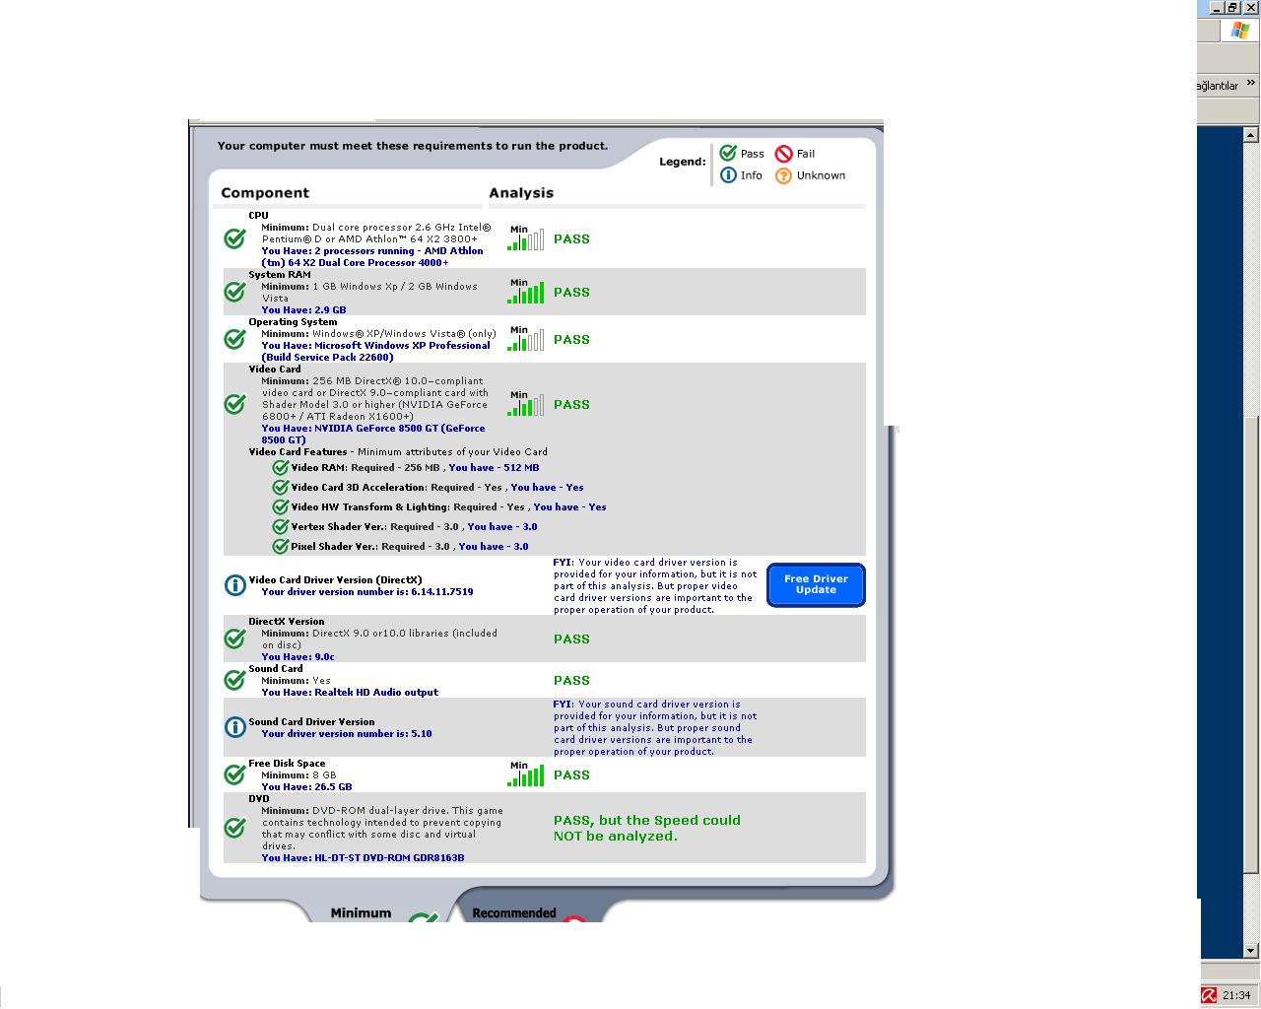Switch to the Recommended requirements tab
The width and height of the screenshot is (1261, 1009).
point(514,913)
